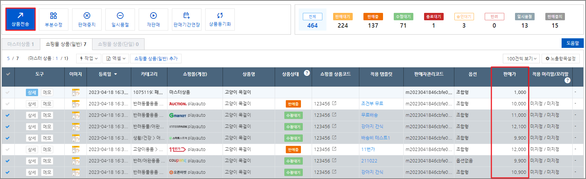Click 쇼핑몰 상품(일반) 추가 button
The height and width of the screenshot is (179, 586).
(x=156, y=59)
